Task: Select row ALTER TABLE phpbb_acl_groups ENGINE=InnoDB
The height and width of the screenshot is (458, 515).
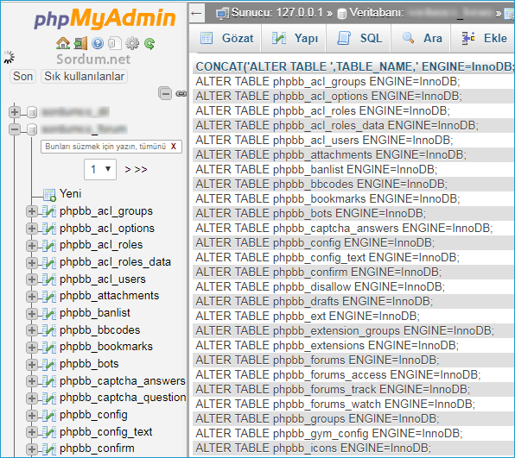Action: pos(353,82)
